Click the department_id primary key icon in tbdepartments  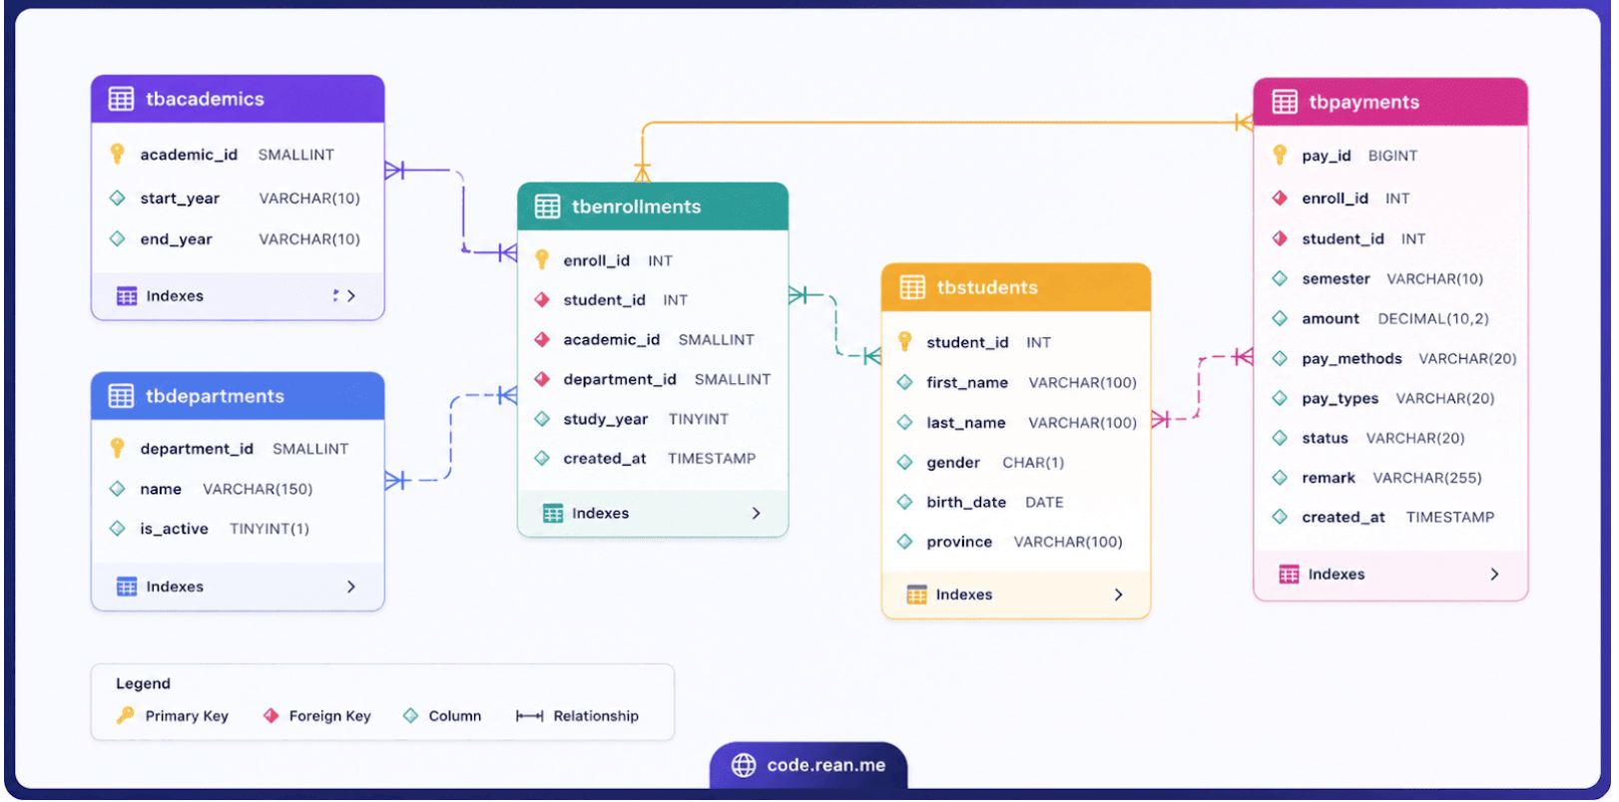click(117, 448)
